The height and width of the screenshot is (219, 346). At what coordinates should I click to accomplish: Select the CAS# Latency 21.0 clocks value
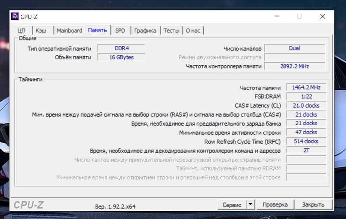(x=306, y=105)
